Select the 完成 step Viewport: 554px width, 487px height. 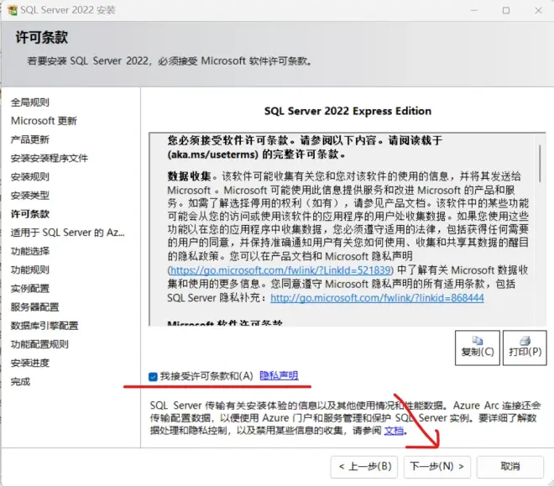click(20, 382)
